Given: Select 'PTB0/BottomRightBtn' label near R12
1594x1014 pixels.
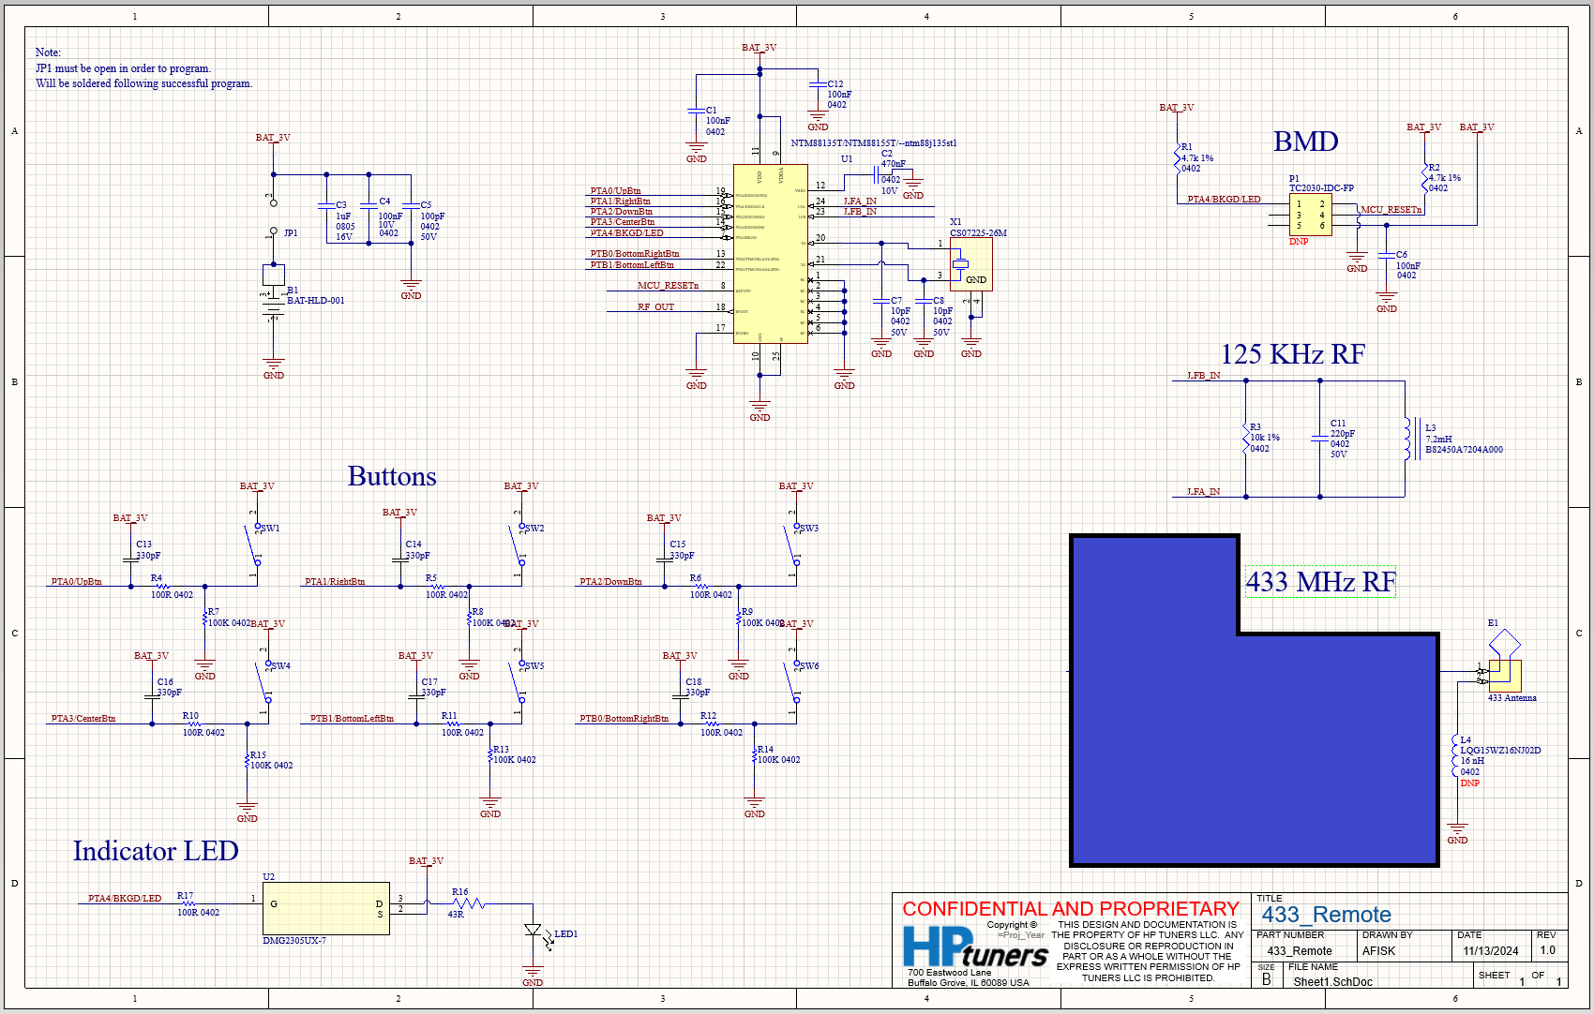Looking at the screenshot, I should (x=624, y=719).
